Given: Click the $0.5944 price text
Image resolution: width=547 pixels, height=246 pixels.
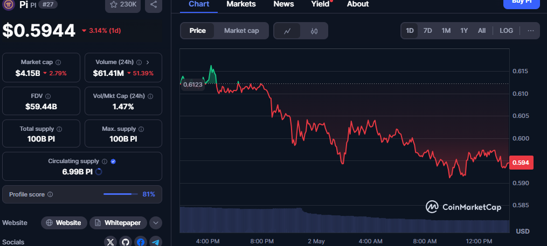Looking at the screenshot, I should tap(39, 31).
